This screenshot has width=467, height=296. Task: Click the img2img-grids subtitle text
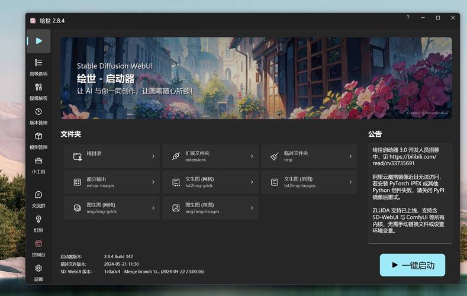tap(101, 211)
